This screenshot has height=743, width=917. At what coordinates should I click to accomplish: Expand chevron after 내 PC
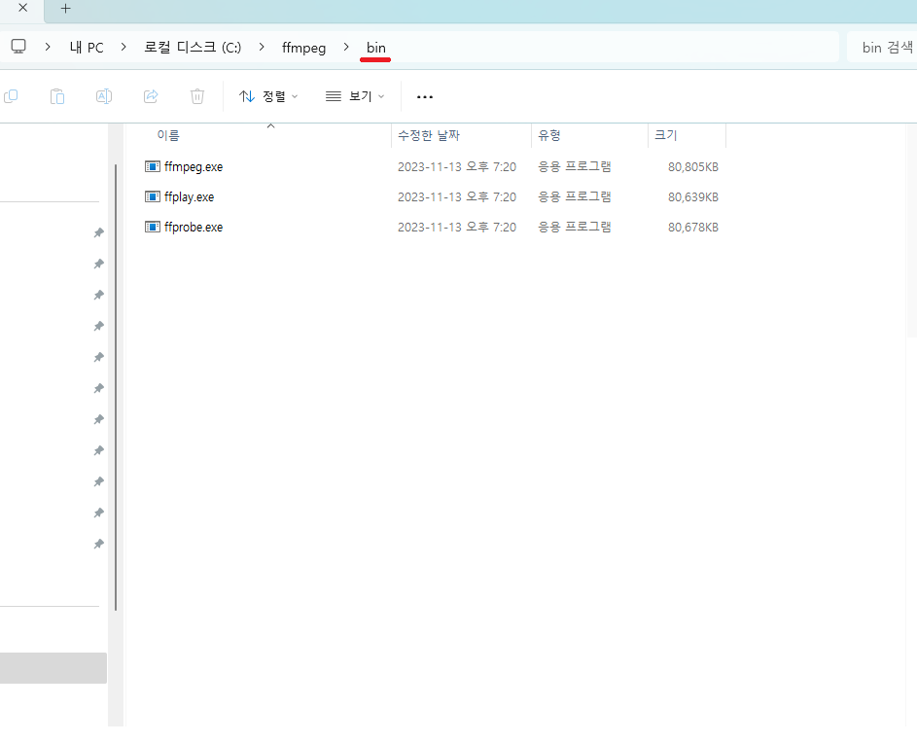(x=123, y=47)
